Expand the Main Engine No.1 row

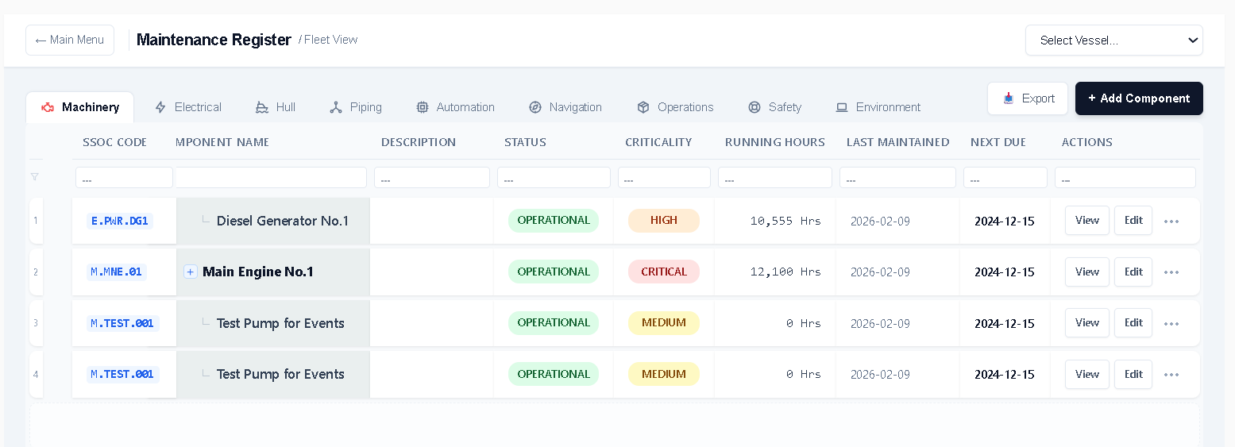[x=191, y=272]
